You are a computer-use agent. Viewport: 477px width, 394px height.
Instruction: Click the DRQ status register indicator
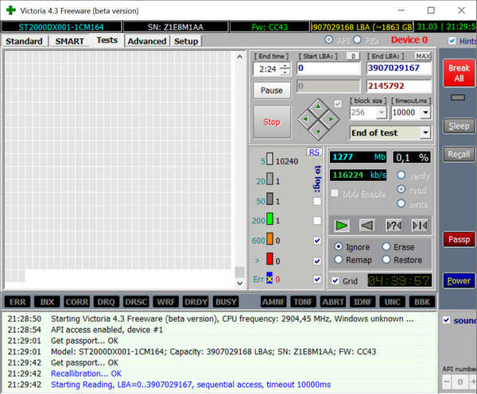pyautogui.click(x=107, y=302)
